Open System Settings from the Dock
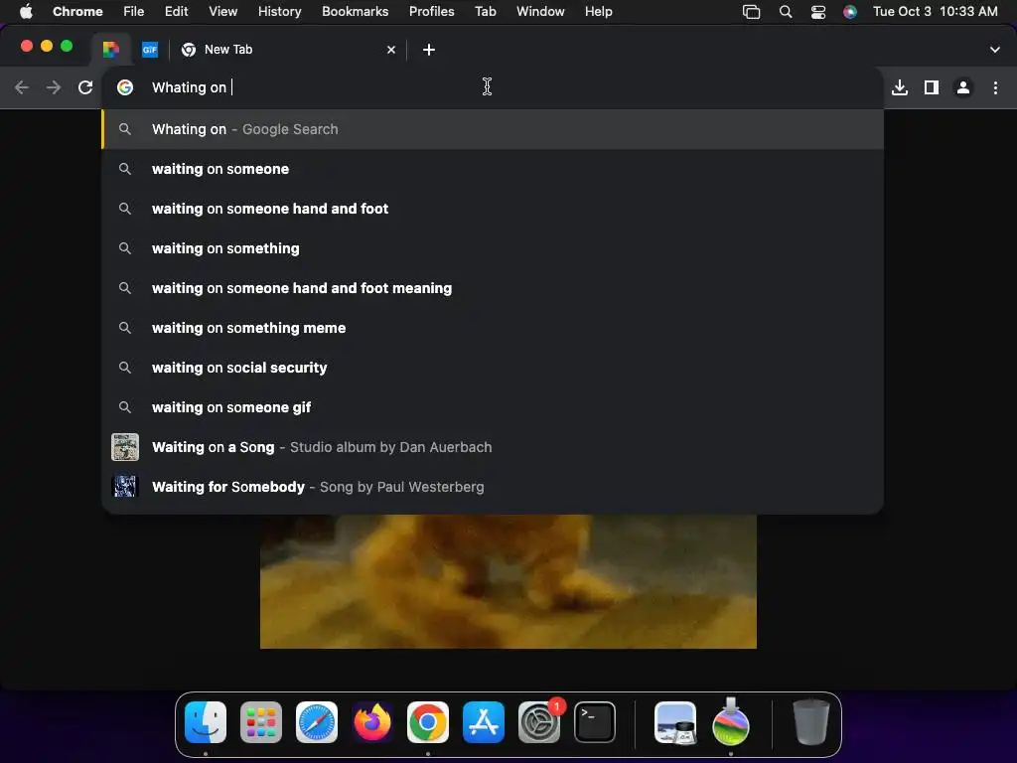1017x763 pixels. point(539,722)
